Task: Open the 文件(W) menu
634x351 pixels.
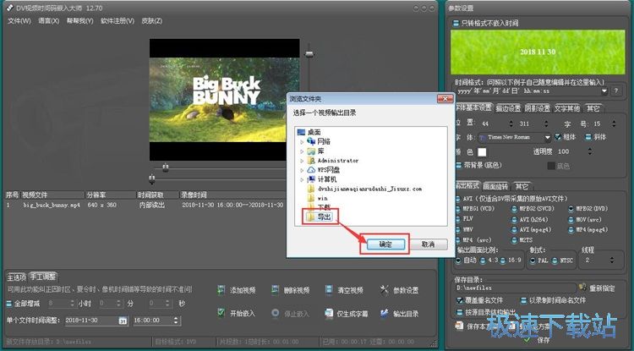Action: tap(19, 20)
